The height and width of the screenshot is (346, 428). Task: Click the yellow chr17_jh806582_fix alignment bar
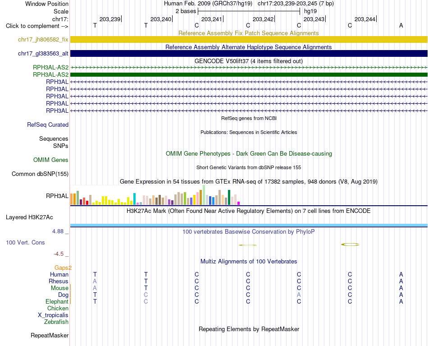click(x=249, y=39)
